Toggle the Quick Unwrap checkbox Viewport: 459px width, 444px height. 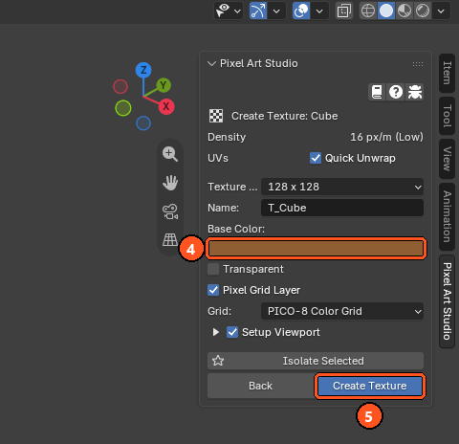coord(316,158)
